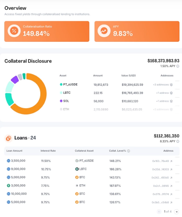This screenshot has width=182, height=217.
Task: Click the 149.84% collateralisation ratio value
Action: tap(36, 34)
